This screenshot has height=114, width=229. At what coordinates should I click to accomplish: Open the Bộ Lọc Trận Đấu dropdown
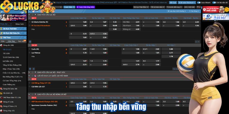coord(141,7)
